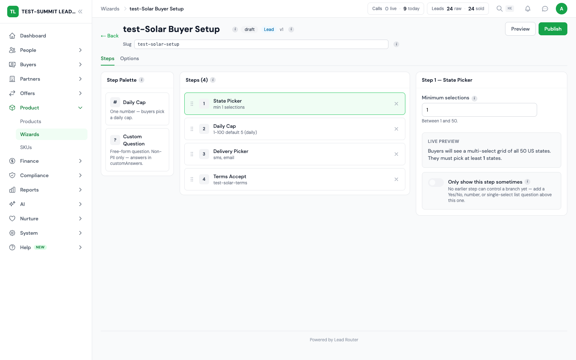Click Wizards breadcrumb link

(110, 9)
